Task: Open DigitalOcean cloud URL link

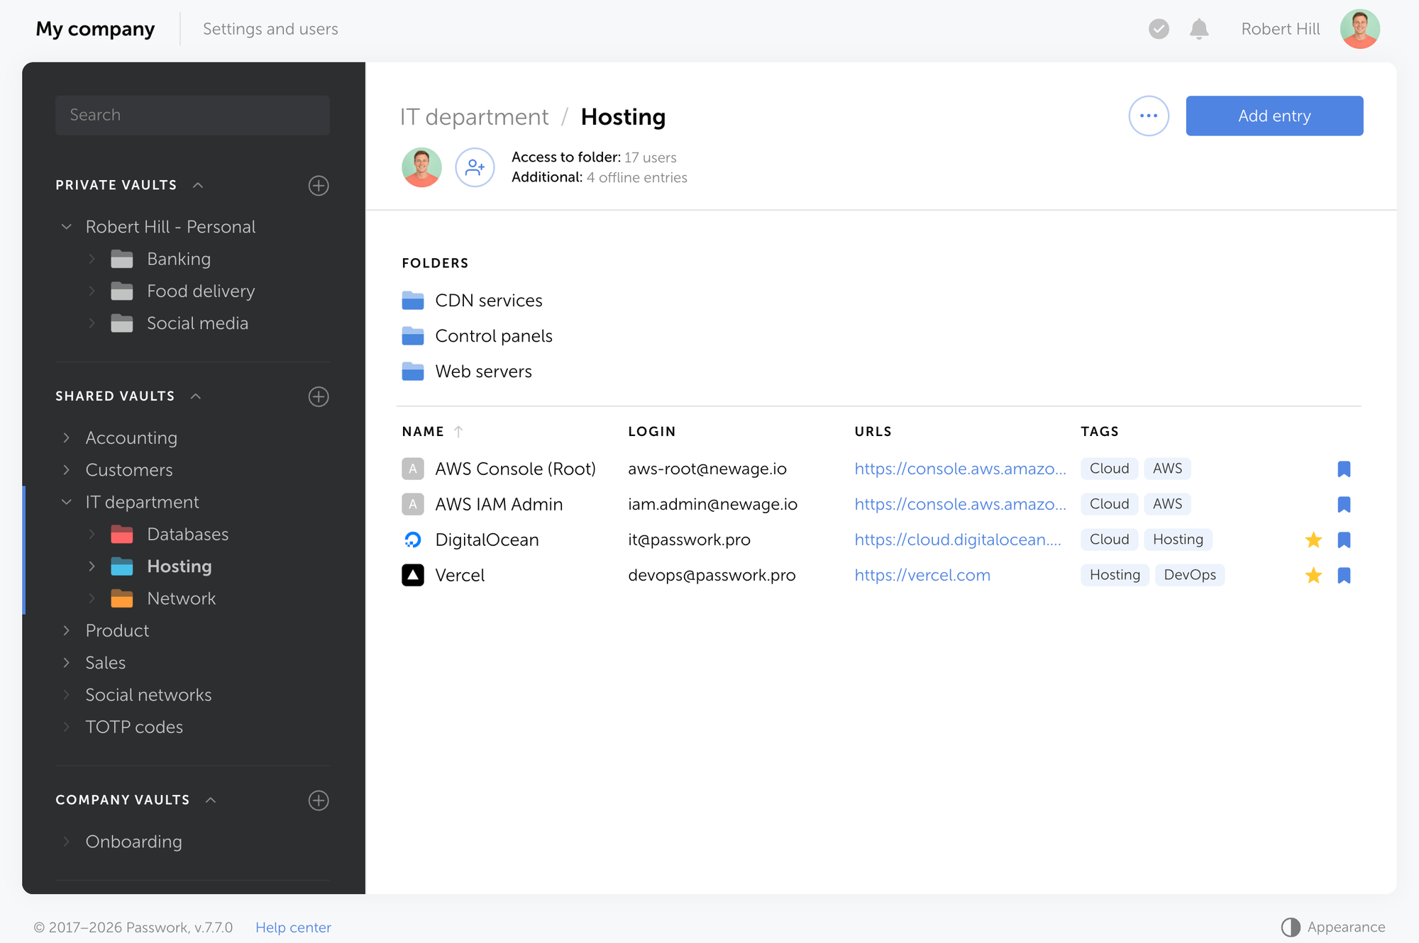Action: click(958, 540)
